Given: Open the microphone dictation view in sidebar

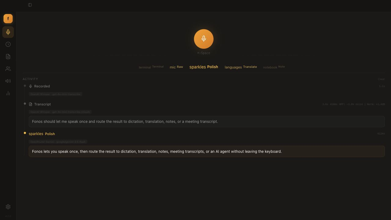Looking at the screenshot, I should [8, 32].
